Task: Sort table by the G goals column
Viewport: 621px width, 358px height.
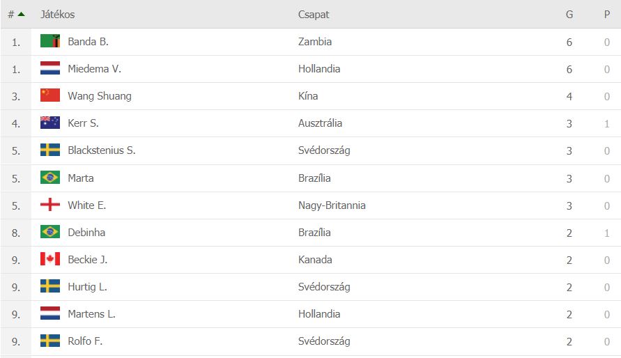Action: 569,15
